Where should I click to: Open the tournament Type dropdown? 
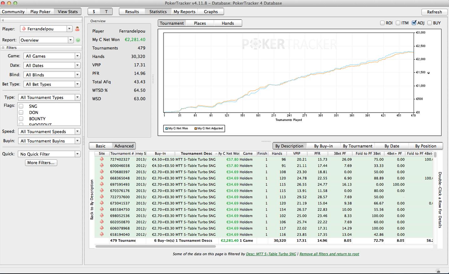pos(49,97)
